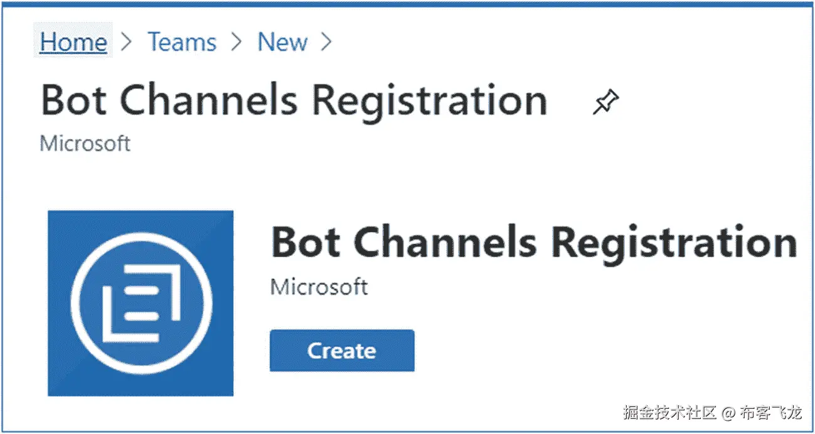Open the New breadcrumb link

click(282, 43)
